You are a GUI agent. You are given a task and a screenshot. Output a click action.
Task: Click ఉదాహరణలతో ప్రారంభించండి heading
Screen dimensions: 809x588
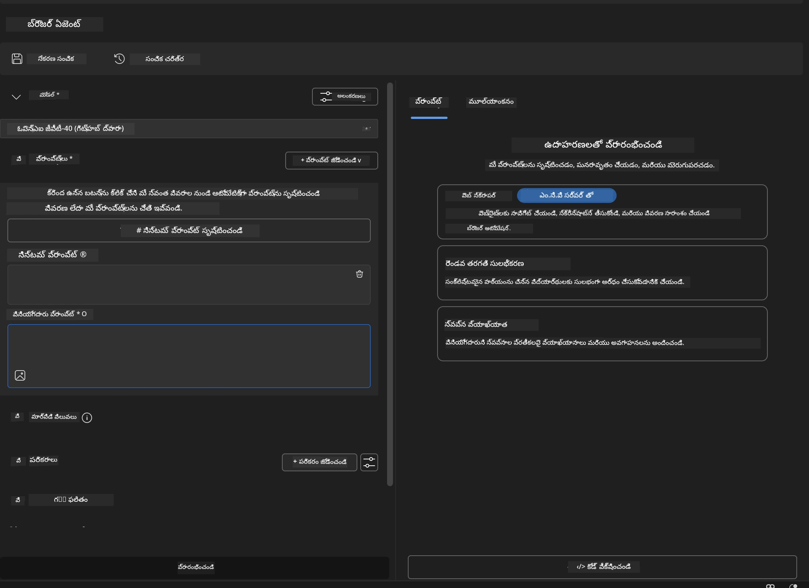602,145
